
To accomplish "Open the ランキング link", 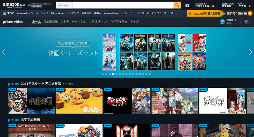I will point(73,13).
